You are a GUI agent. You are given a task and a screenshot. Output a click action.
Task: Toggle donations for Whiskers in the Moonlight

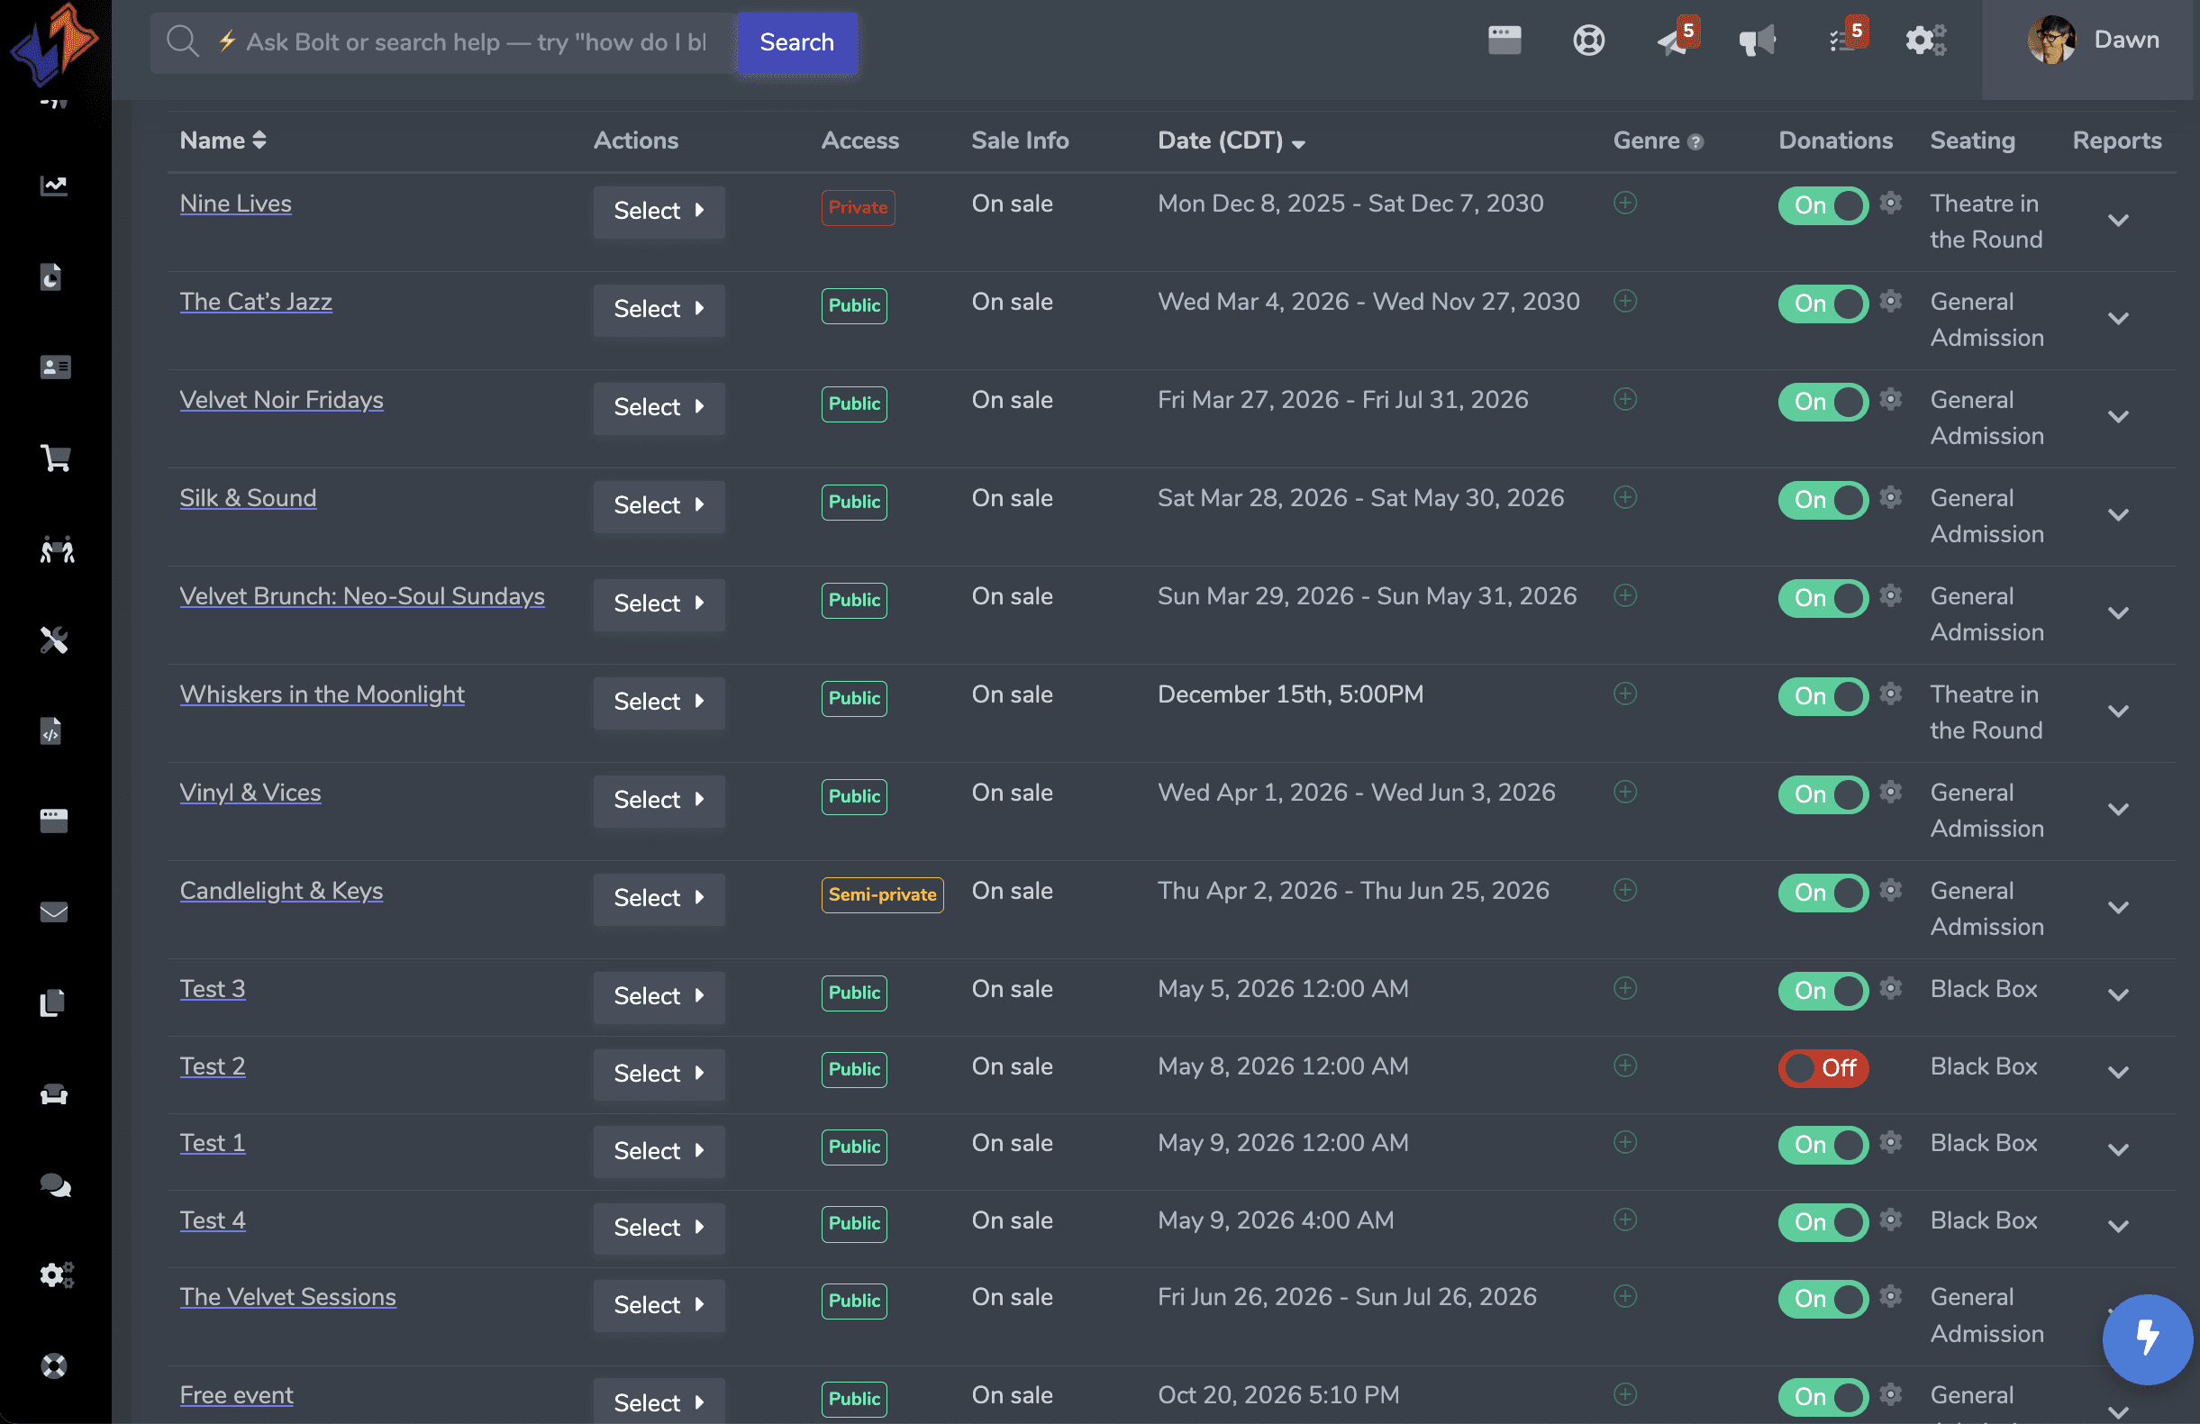1823,697
